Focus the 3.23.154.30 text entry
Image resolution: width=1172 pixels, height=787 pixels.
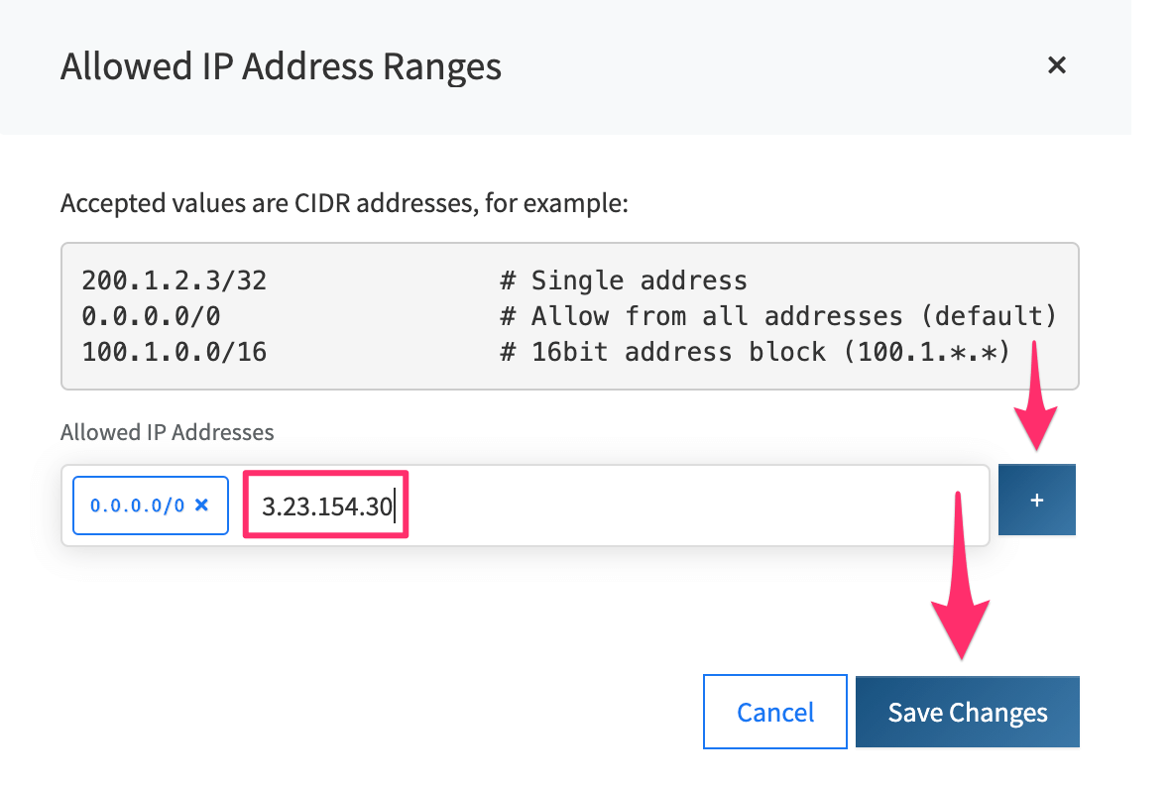(x=327, y=507)
